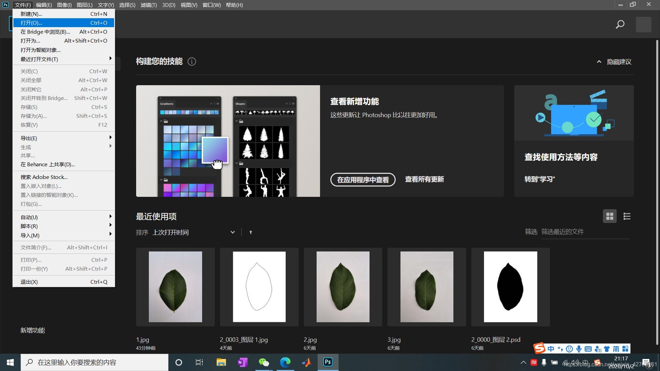Choose 搜索 Adobe Stock... menu item
Image resolution: width=660 pixels, height=371 pixels.
64,177
